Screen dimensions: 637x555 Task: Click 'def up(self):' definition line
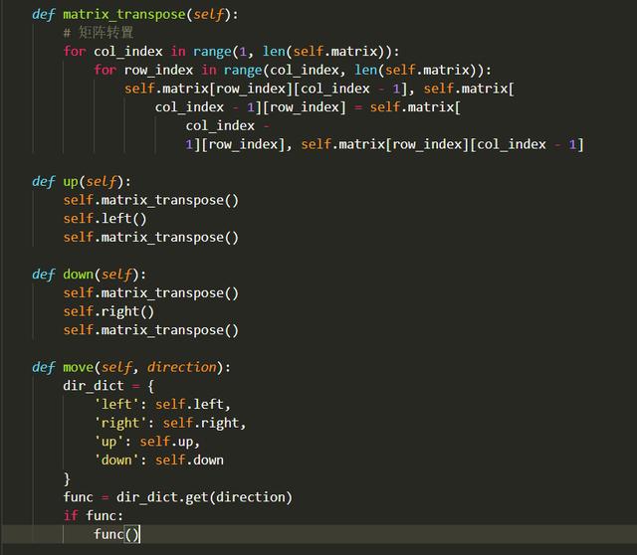82,181
